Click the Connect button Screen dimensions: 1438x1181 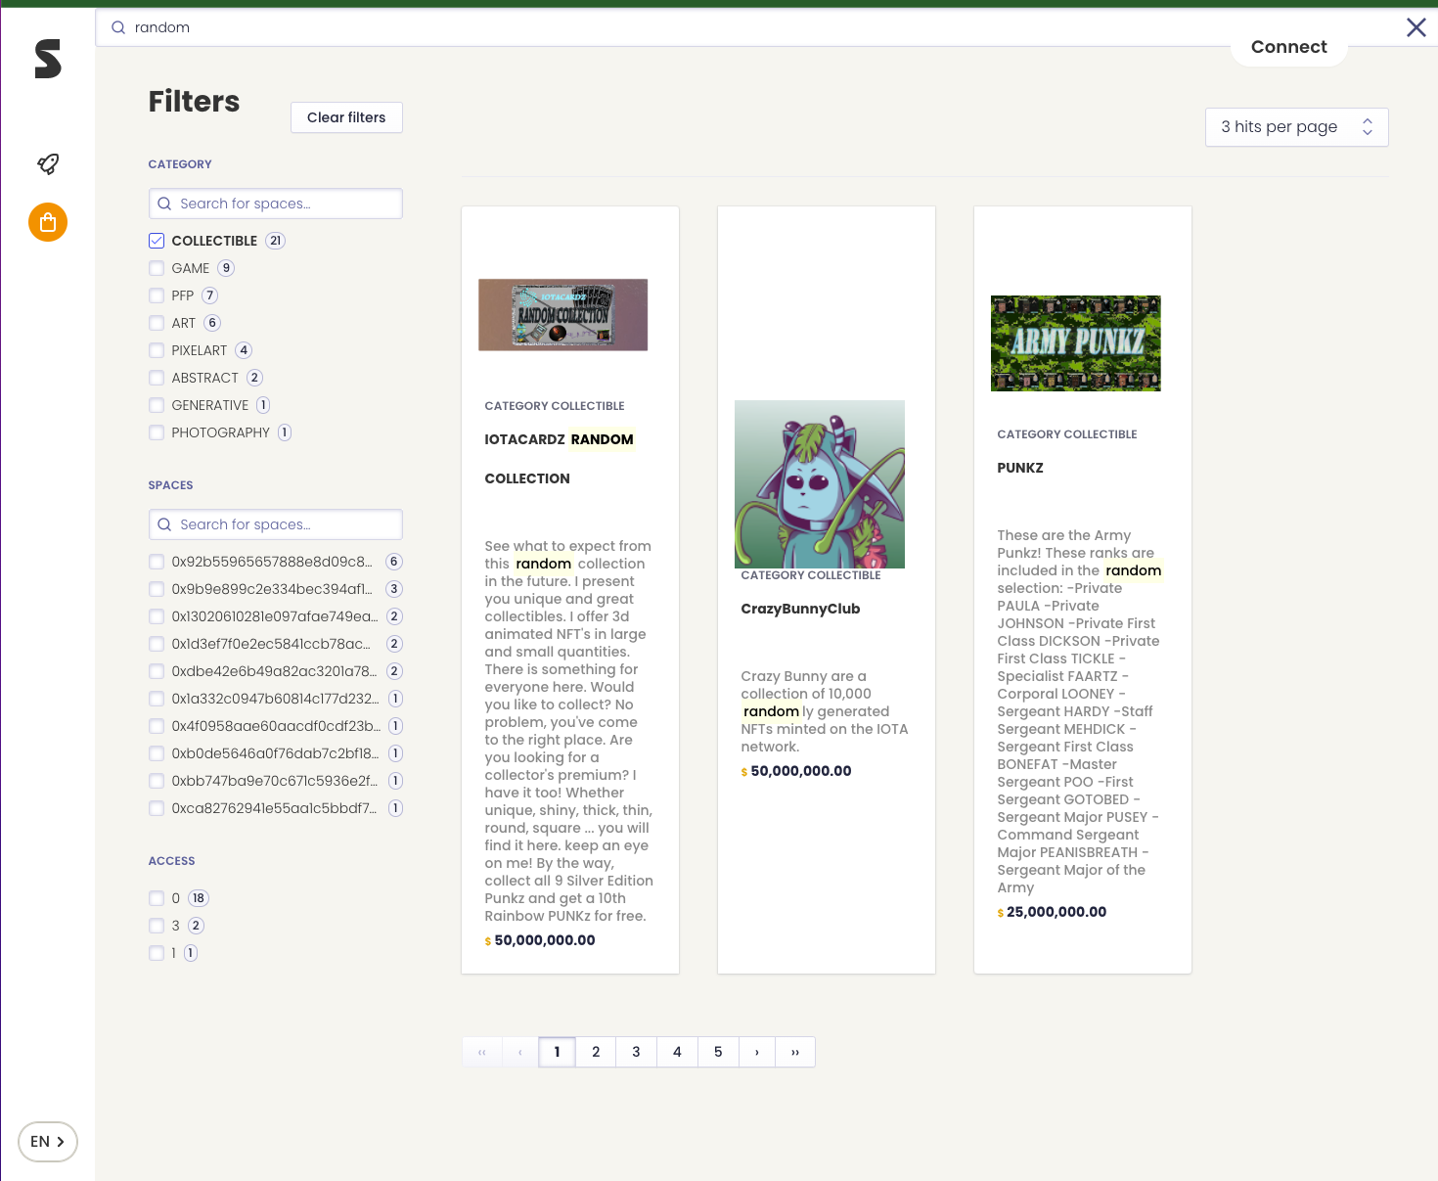point(1288,46)
